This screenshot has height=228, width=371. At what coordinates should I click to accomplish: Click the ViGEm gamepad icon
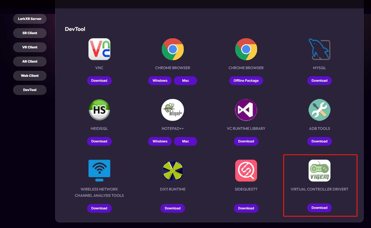coord(320,171)
